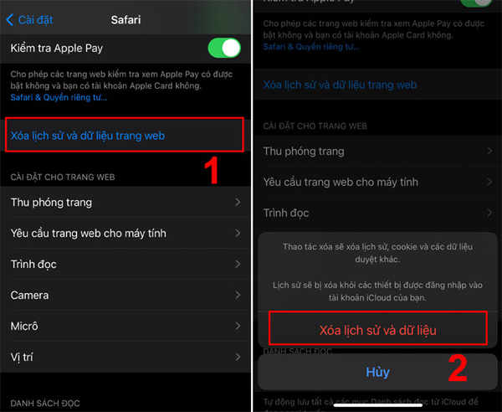Image resolution: width=502 pixels, height=412 pixels.
Task: Open the Vị trí settings item
Action: click(x=125, y=357)
